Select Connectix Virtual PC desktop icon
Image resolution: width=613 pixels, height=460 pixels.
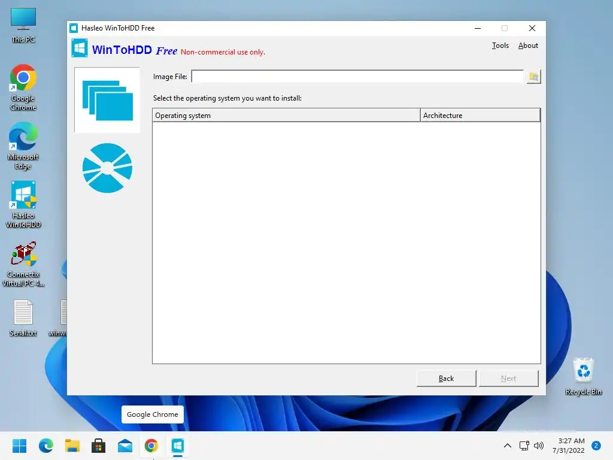click(23, 264)
